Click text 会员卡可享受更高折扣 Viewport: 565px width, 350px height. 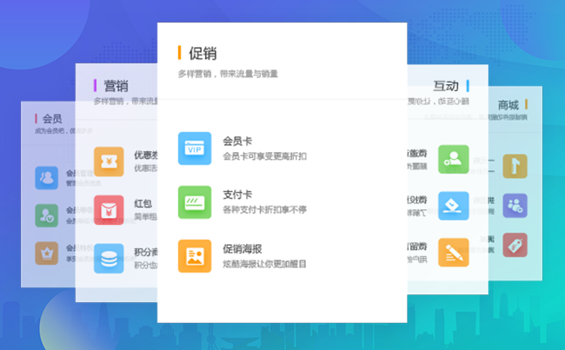[x=264, y=156]
